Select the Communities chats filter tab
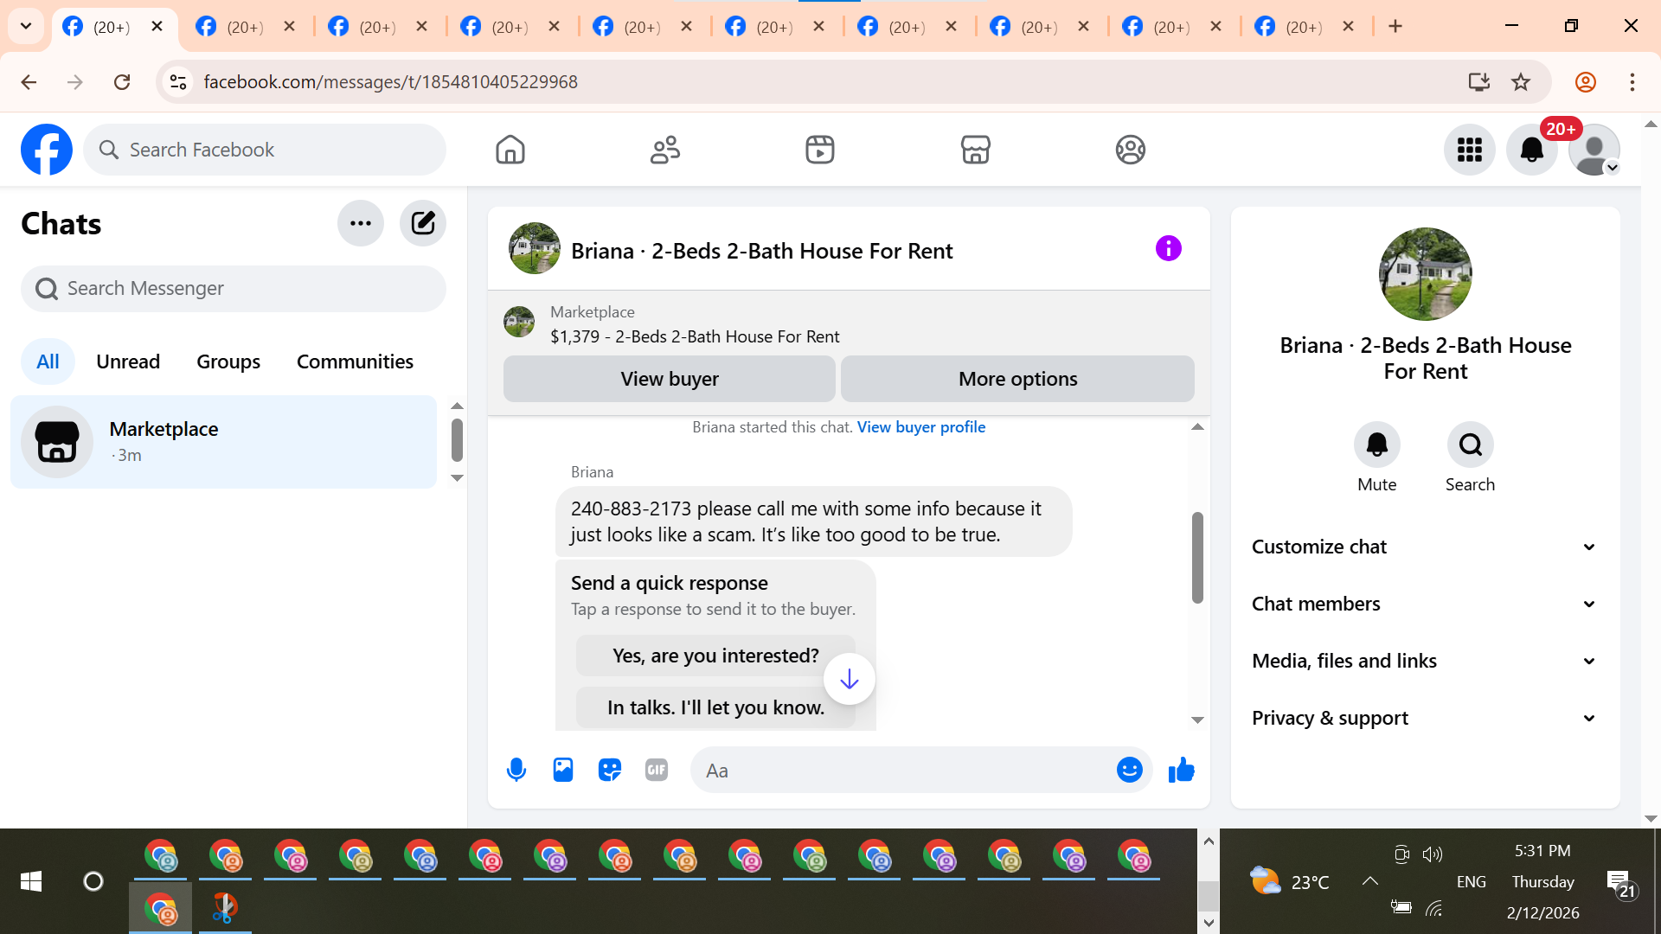This screenshot has height=934, width=1661. pos(355,361)
